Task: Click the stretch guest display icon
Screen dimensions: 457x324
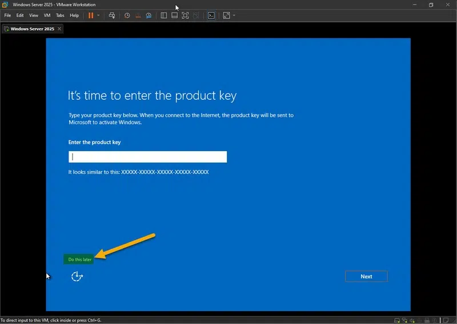Action: tap(226, 15)
